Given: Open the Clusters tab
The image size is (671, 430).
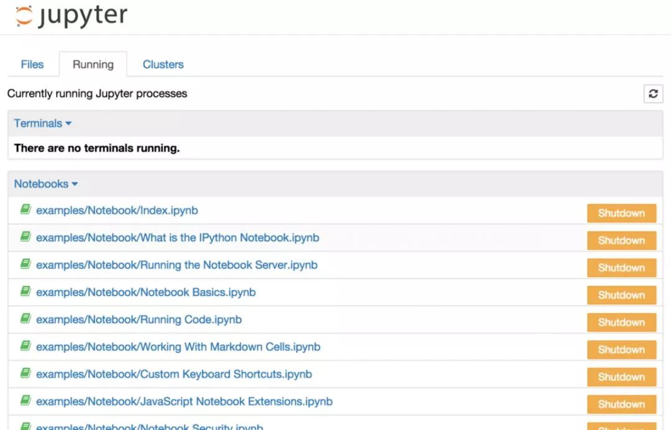Looking at the screenshot, I should pyautogui.click(x=163, y=65).
